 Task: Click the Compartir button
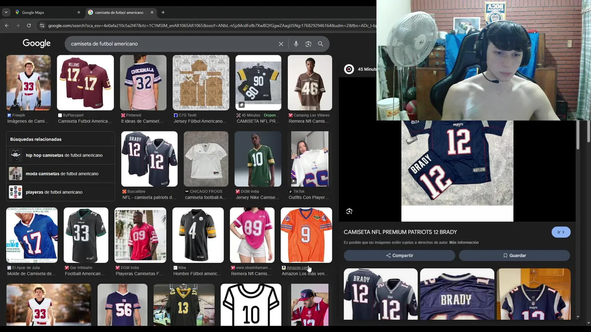click(x=399, y=255)
